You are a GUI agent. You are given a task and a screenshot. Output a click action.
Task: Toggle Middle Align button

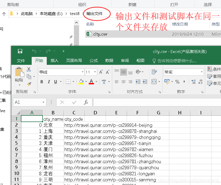pos(124,72)
